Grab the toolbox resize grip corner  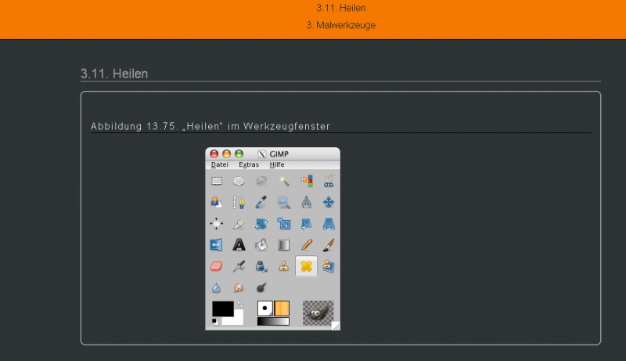coord(336,327)
